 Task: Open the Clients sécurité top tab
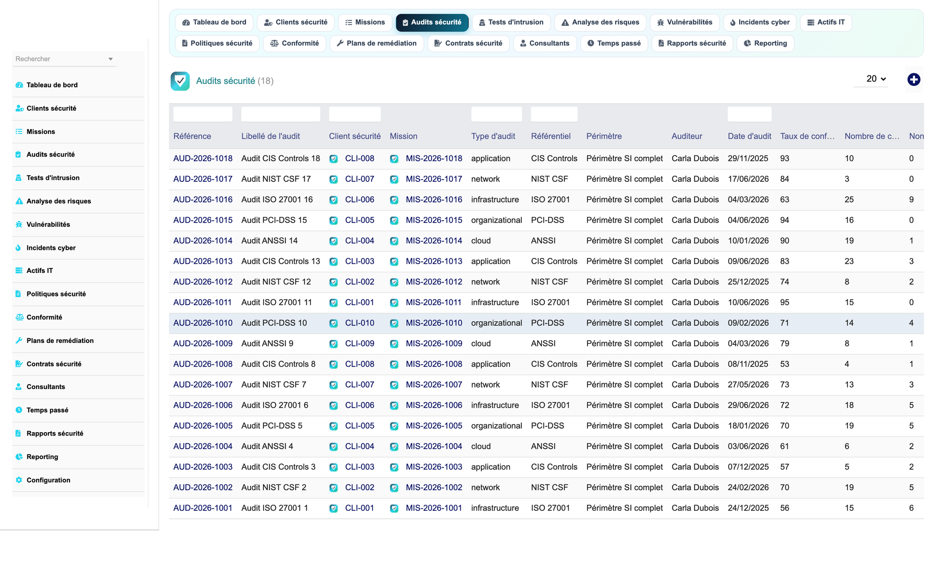click(x=296, y=23)
